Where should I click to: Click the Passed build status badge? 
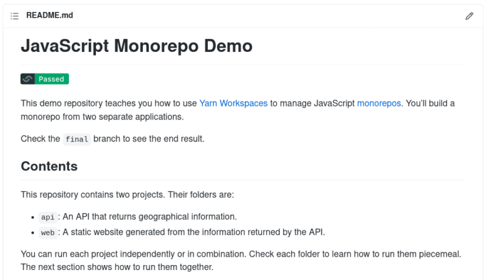click(x=44, y=79)
